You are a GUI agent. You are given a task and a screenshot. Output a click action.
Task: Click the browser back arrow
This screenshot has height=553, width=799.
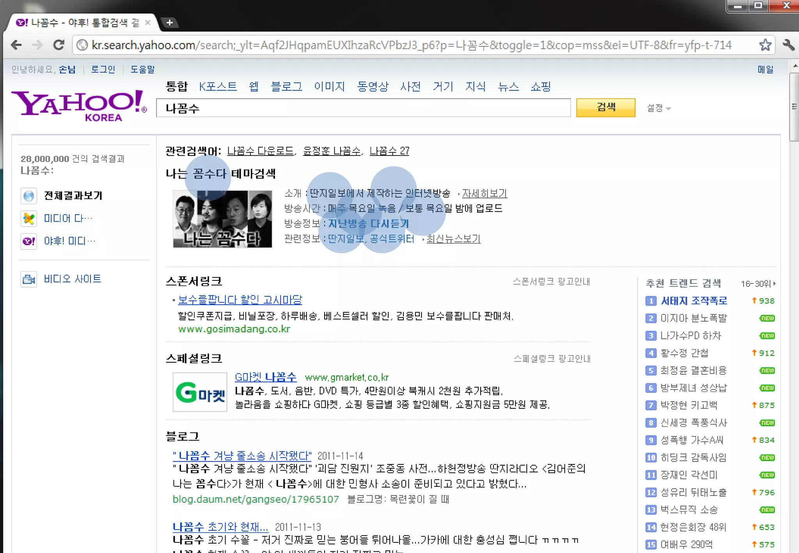pos(16,45)
